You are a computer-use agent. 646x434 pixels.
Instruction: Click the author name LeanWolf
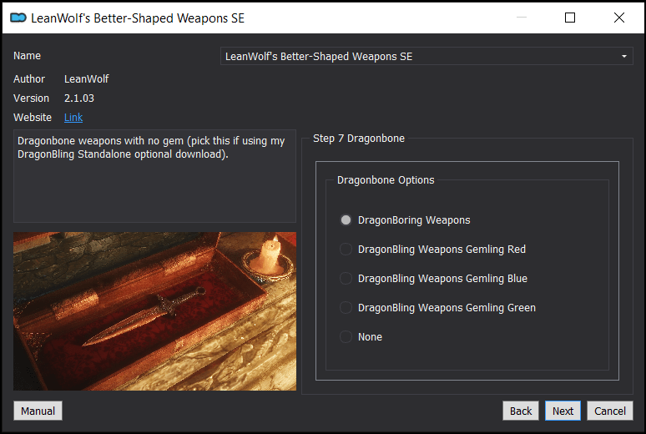point(87,78)
